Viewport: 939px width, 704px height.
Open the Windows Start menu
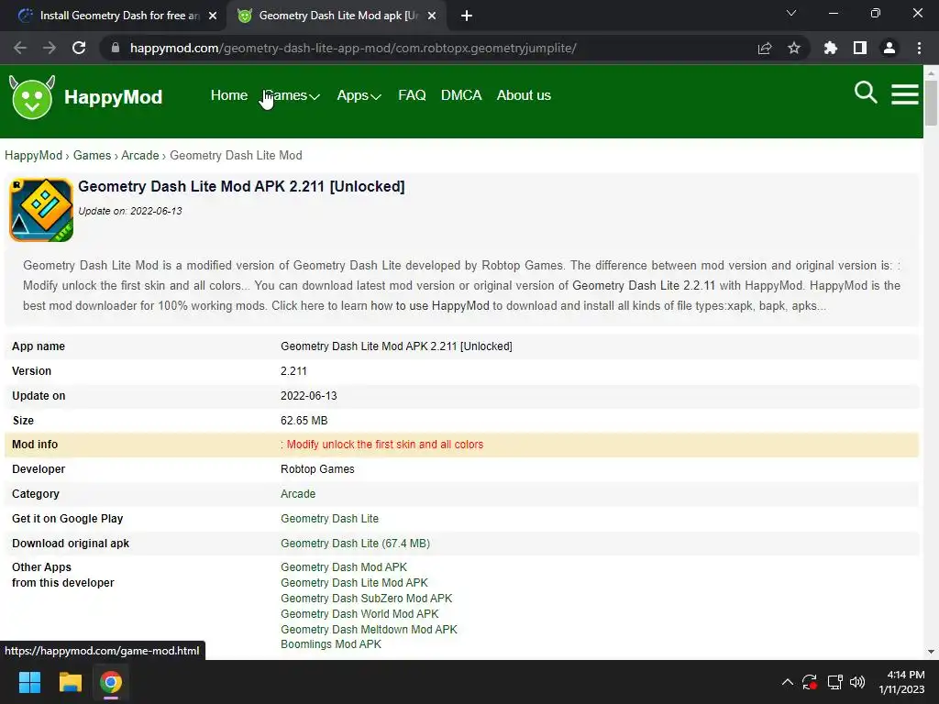click(29, 682)
